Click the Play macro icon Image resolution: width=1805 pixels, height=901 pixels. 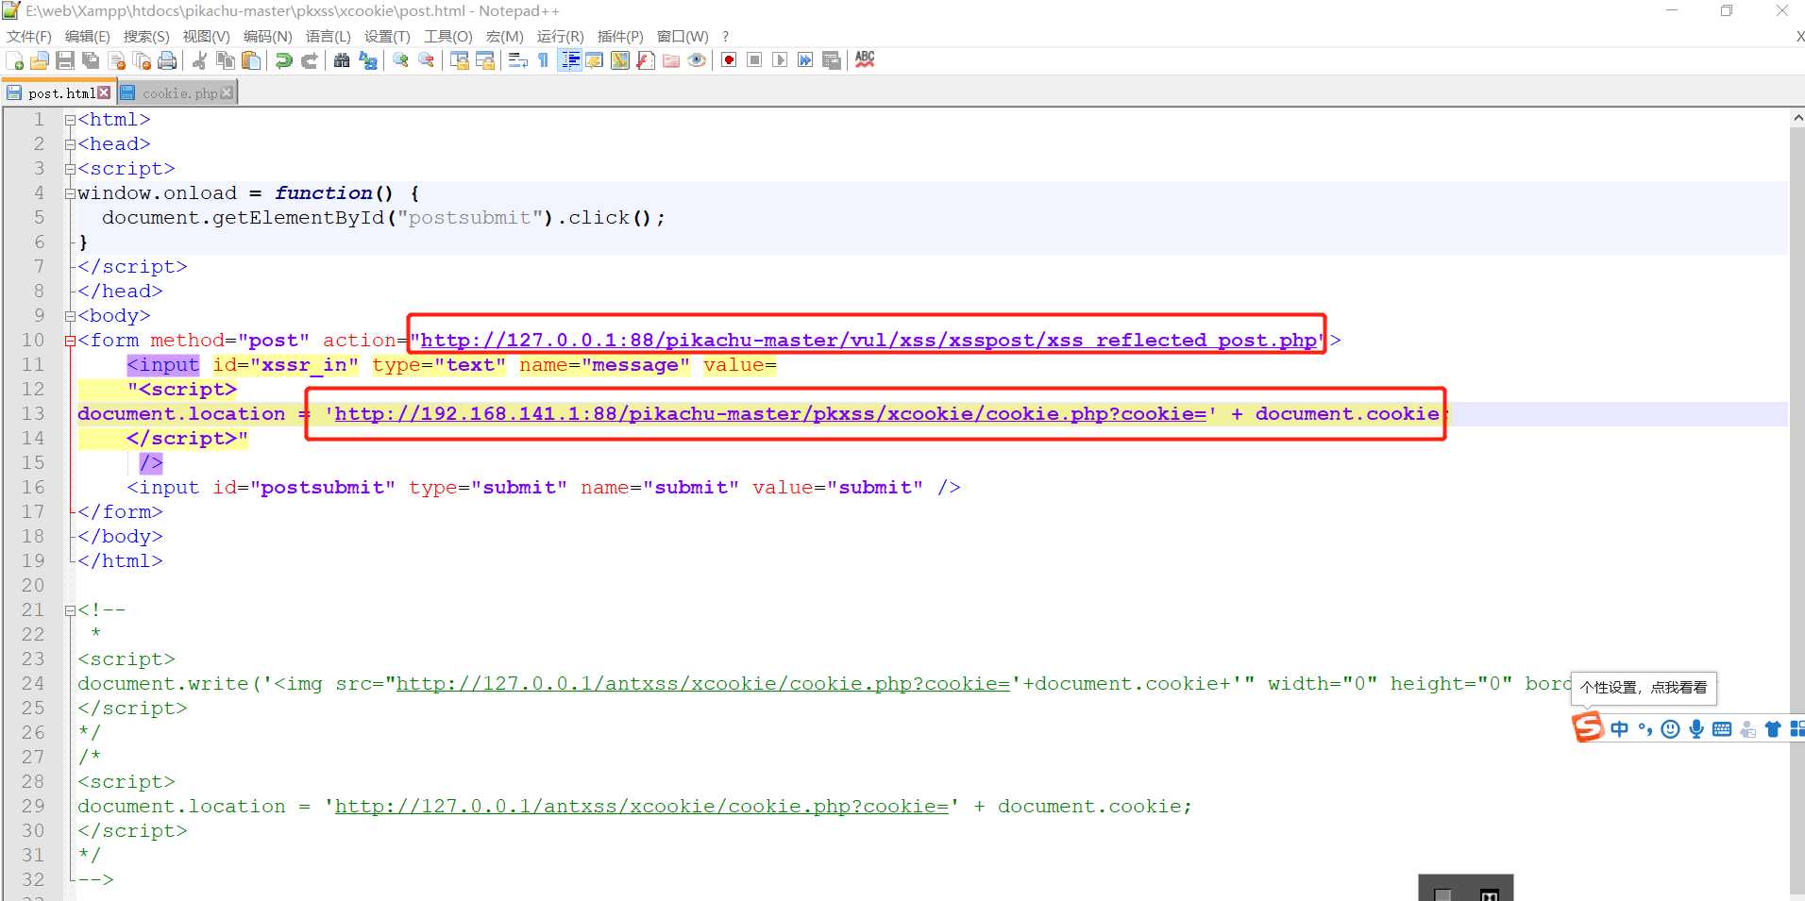(x=780, y=60)
